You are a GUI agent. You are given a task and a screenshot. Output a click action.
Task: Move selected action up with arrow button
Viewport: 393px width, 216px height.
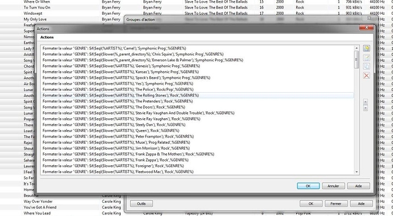pyautogui.click(x=366, y=102)
